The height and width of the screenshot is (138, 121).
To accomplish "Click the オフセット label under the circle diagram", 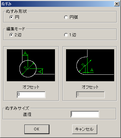I will point(31,87).
